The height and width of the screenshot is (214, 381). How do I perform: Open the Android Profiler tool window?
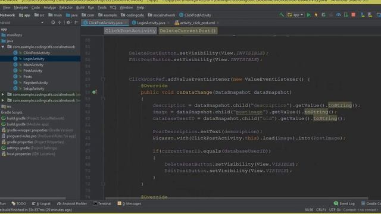pyautogui.click(x=72, y=203)
